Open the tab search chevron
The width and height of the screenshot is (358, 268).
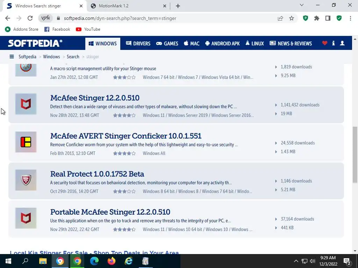pyautogui.click(x=302, y=5)
